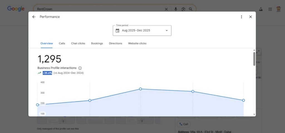
Task: Select the Website clicks tab
Action: [137, 43]
